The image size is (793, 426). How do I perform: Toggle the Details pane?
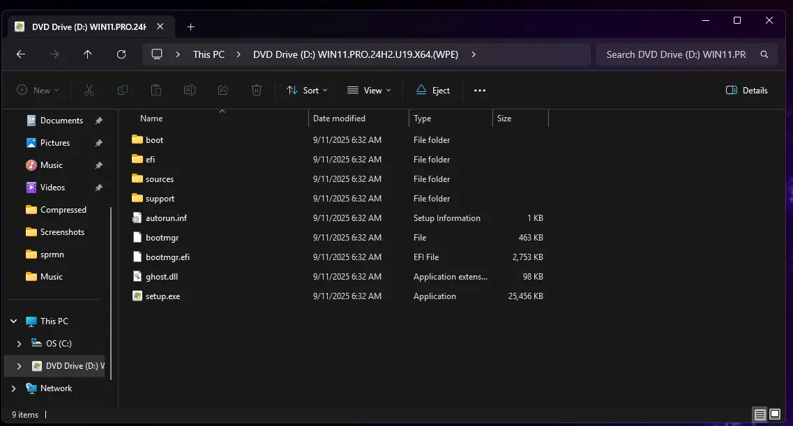point(746,90)
